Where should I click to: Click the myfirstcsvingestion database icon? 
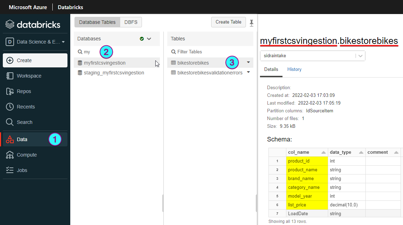click(x=80, y=63)
